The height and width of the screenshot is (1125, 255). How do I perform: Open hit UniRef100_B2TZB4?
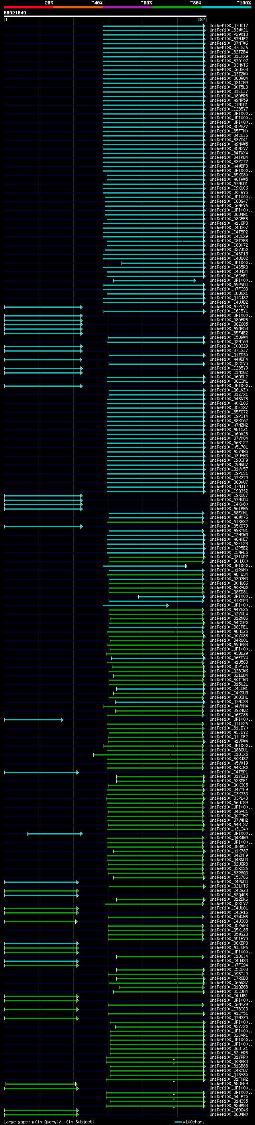click(228, 52)
